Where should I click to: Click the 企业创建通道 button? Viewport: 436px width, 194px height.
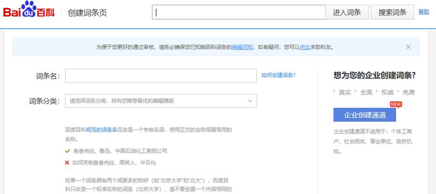point(364,115)
